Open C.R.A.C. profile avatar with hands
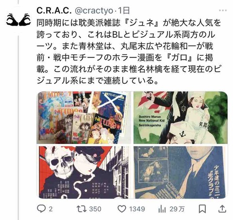 coord(18,20)
